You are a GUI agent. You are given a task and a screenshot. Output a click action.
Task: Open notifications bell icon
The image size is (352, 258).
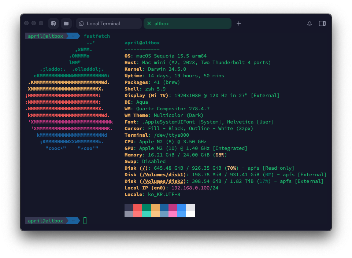[310, 23]
